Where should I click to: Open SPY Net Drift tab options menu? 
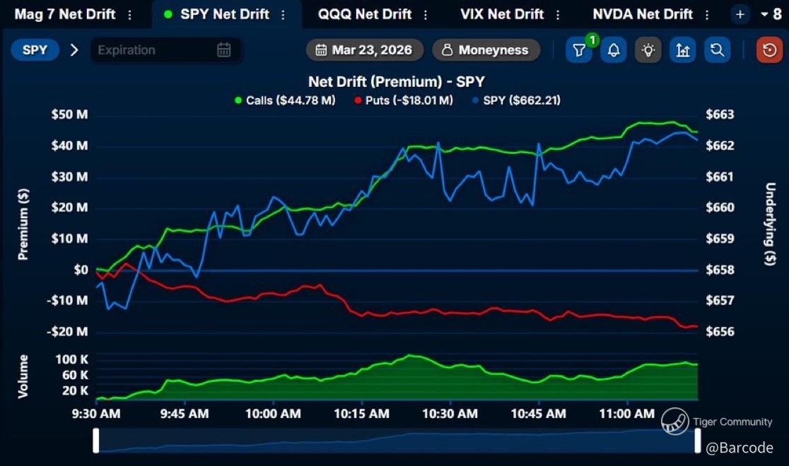(284, 15)
